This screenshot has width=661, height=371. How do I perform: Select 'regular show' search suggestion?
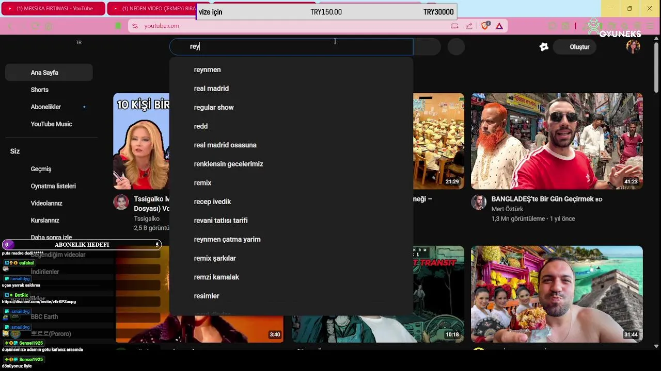tap(291, 107)
